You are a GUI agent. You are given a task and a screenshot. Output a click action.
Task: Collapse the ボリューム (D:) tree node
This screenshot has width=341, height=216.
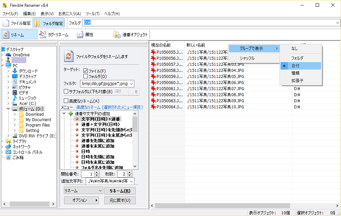(8, 109)
